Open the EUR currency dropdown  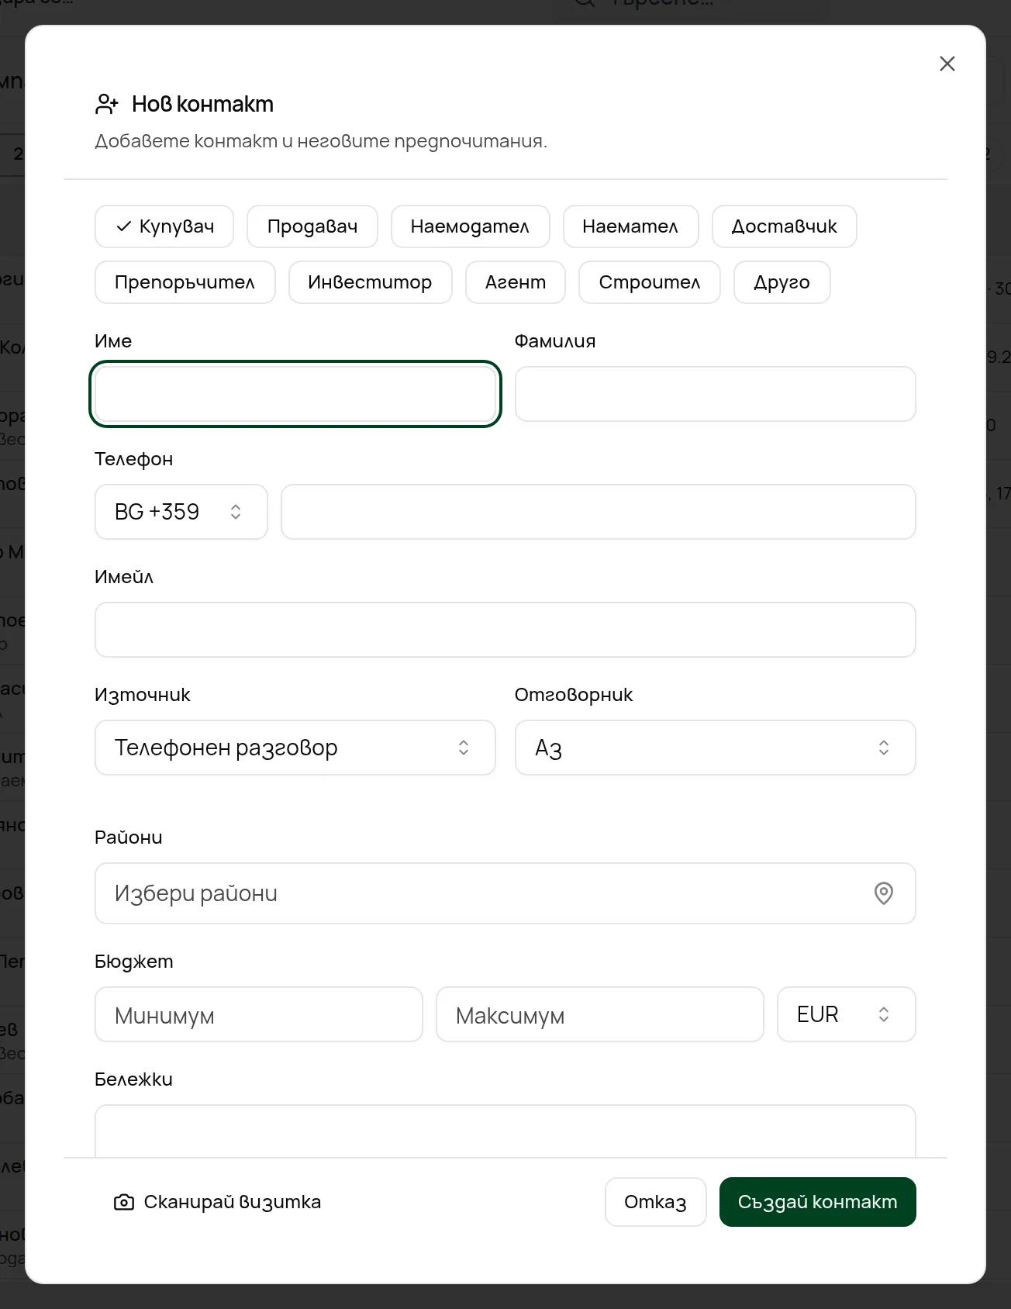point(846,1014)
